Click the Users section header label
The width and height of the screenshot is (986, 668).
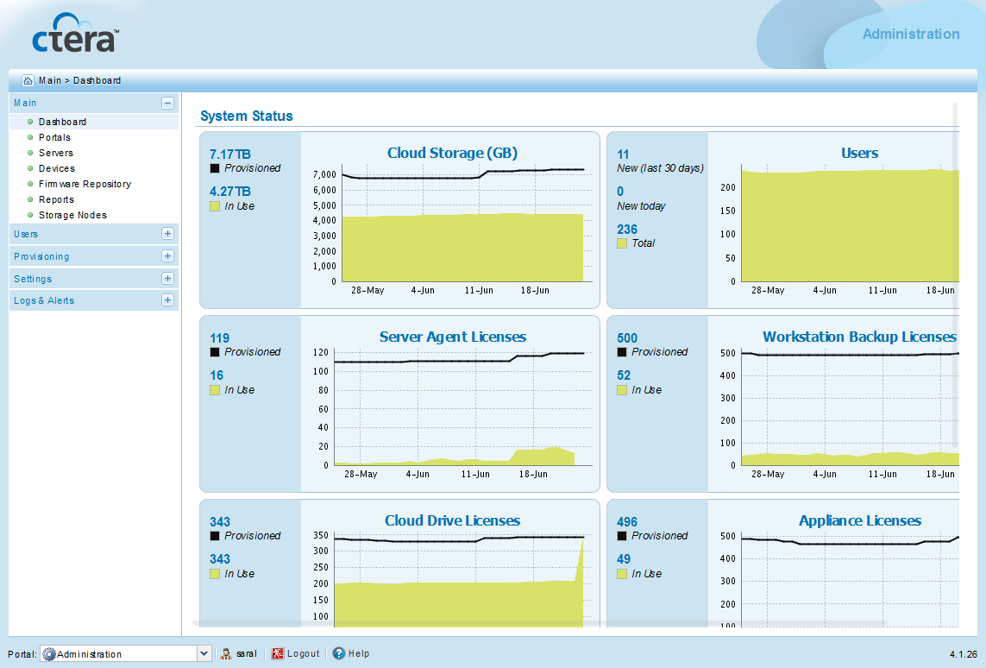click(x=26, y=234)
